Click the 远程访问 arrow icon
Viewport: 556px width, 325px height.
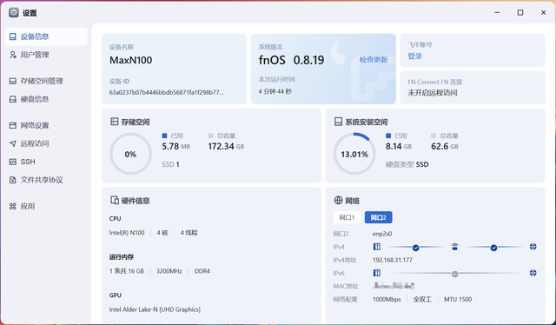click(13, 143)
